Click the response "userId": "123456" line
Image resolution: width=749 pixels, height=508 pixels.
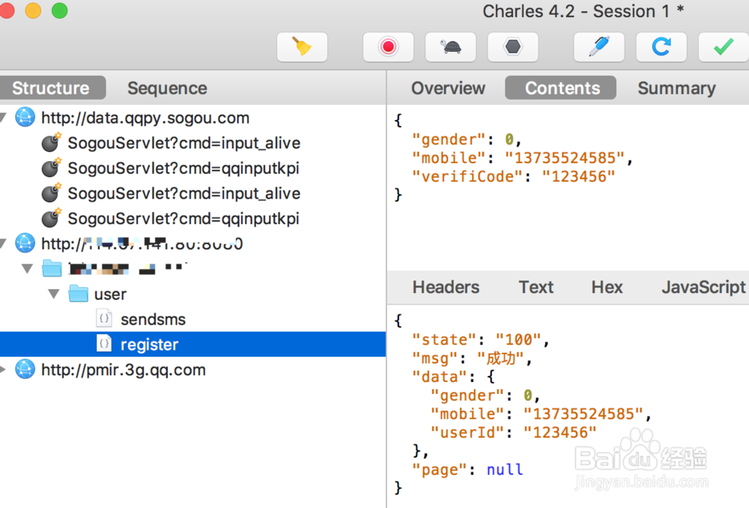click(x=514, y=432)
